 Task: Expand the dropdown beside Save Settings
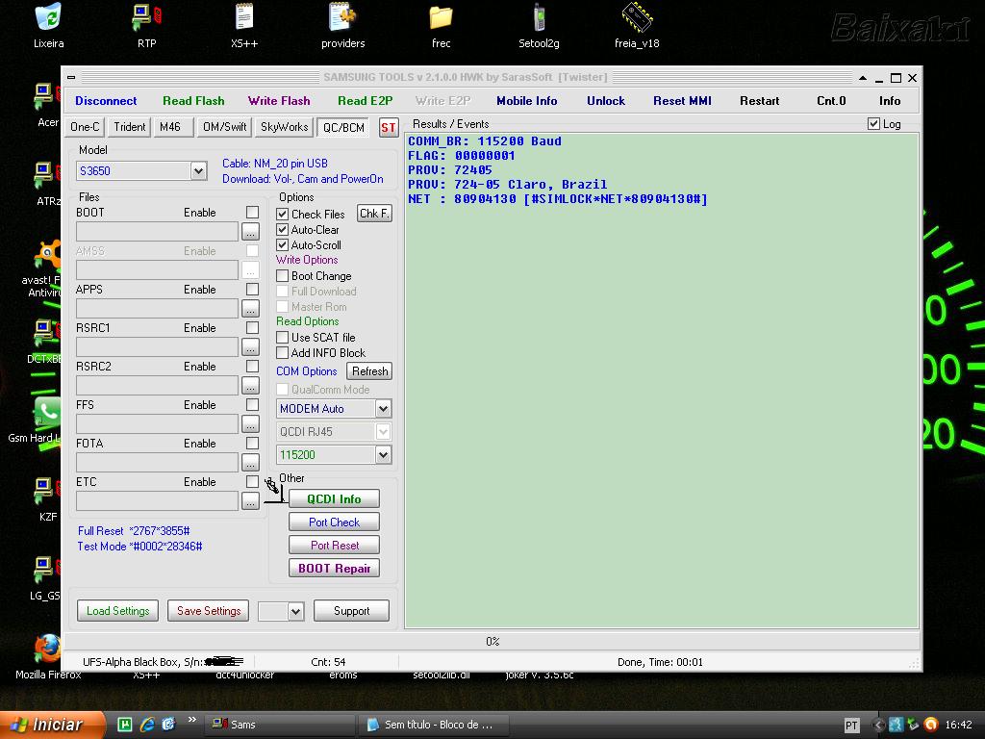(296, 611)
